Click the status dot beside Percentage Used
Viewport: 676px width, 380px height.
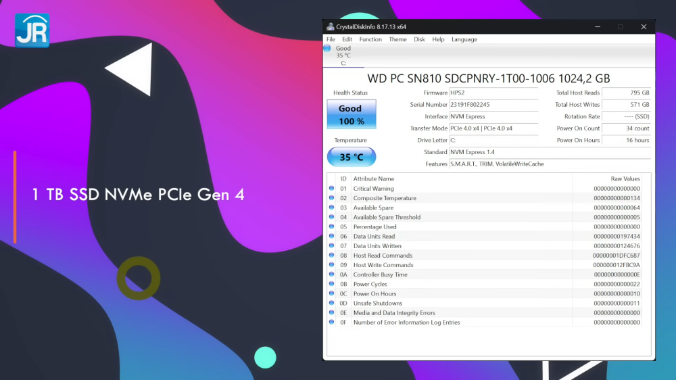331,227
